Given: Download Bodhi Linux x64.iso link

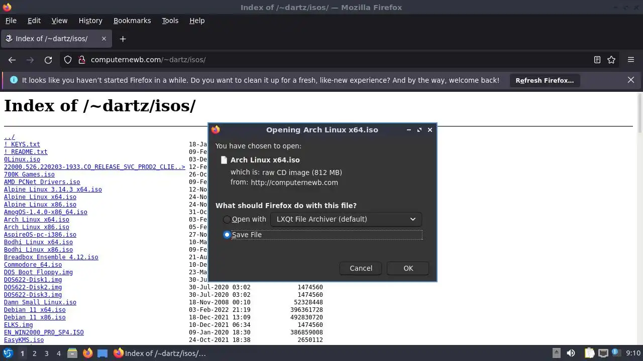Looking at the screenshot, I should 38,242.
